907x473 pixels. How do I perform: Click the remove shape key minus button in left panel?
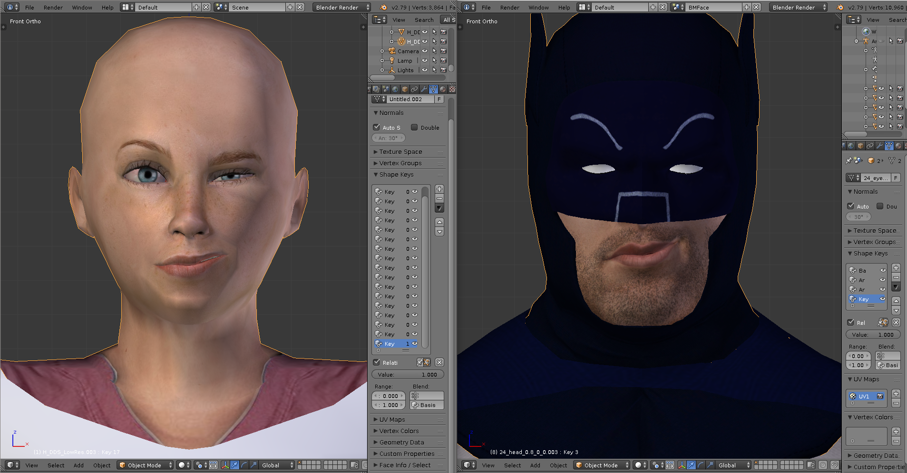pyautogui.click(x=439, y=199)
